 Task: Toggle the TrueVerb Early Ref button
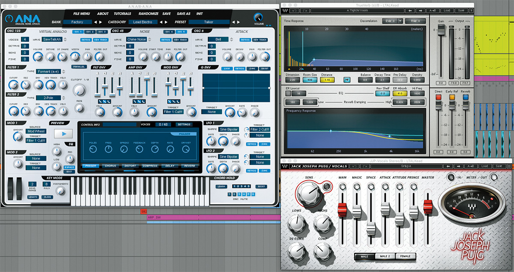pyautogui.click(x=451, y=97)
